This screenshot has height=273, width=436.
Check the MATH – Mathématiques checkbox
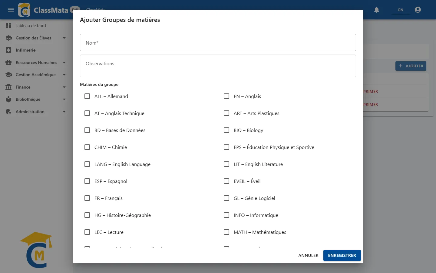[226, 232]
